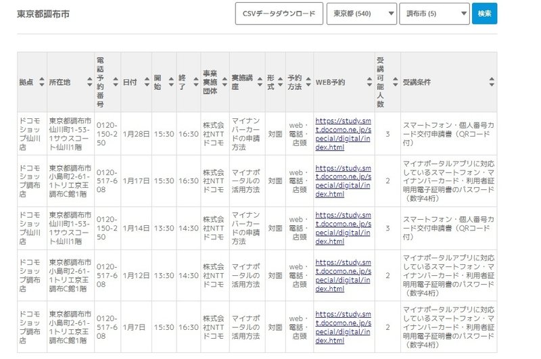Click the address cell in 1月17日 row
Image resolution: width=541 pixels, height=359 pixels.
[70, 181]
